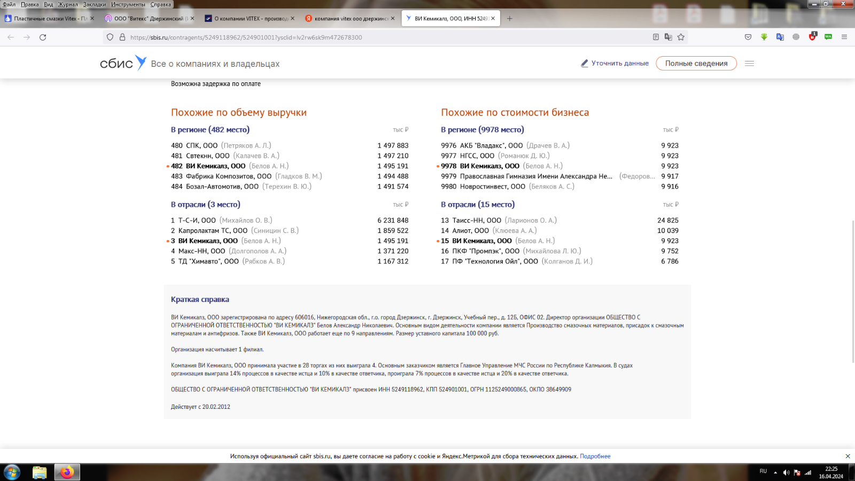855x481 pixels.
Task: Open 'Бозал-Автомотив, ООО' row
Action: coord(290,187)
